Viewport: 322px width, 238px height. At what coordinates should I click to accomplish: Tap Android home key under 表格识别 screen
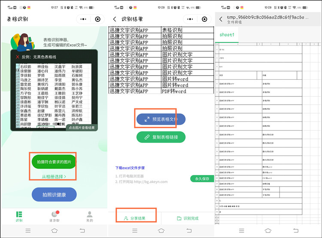pyautogui.click(x=55, y=231)
